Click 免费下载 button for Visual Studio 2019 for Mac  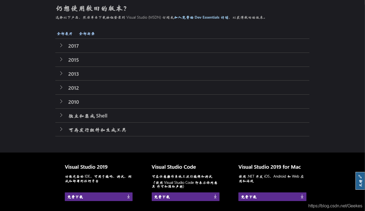coord(272,197)
